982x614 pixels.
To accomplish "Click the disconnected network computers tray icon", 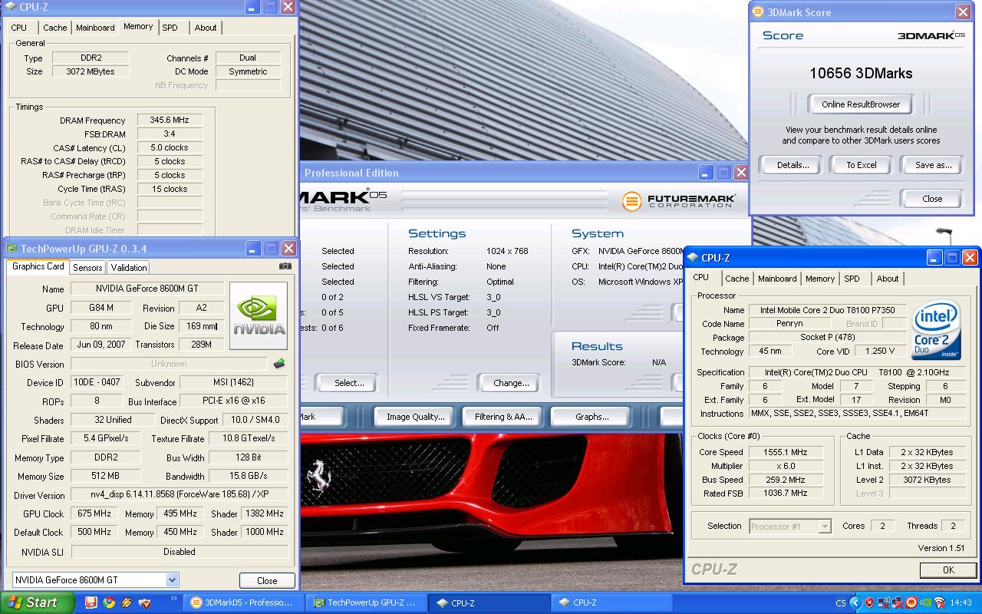I will click(x=898, y=602).
